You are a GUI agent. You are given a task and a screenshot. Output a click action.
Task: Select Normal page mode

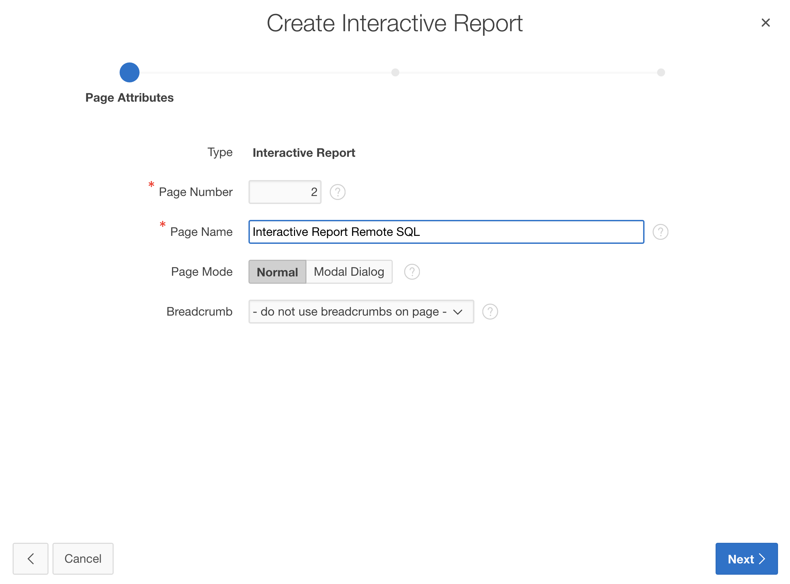(x=277, y=272)
